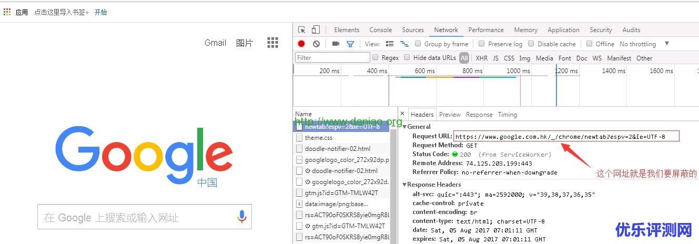699x244 pixels.
Task: Open the Security tab
Action: pyautogui.click(x=601, y=30)
